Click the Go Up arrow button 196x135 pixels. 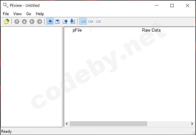coord(17,22)
